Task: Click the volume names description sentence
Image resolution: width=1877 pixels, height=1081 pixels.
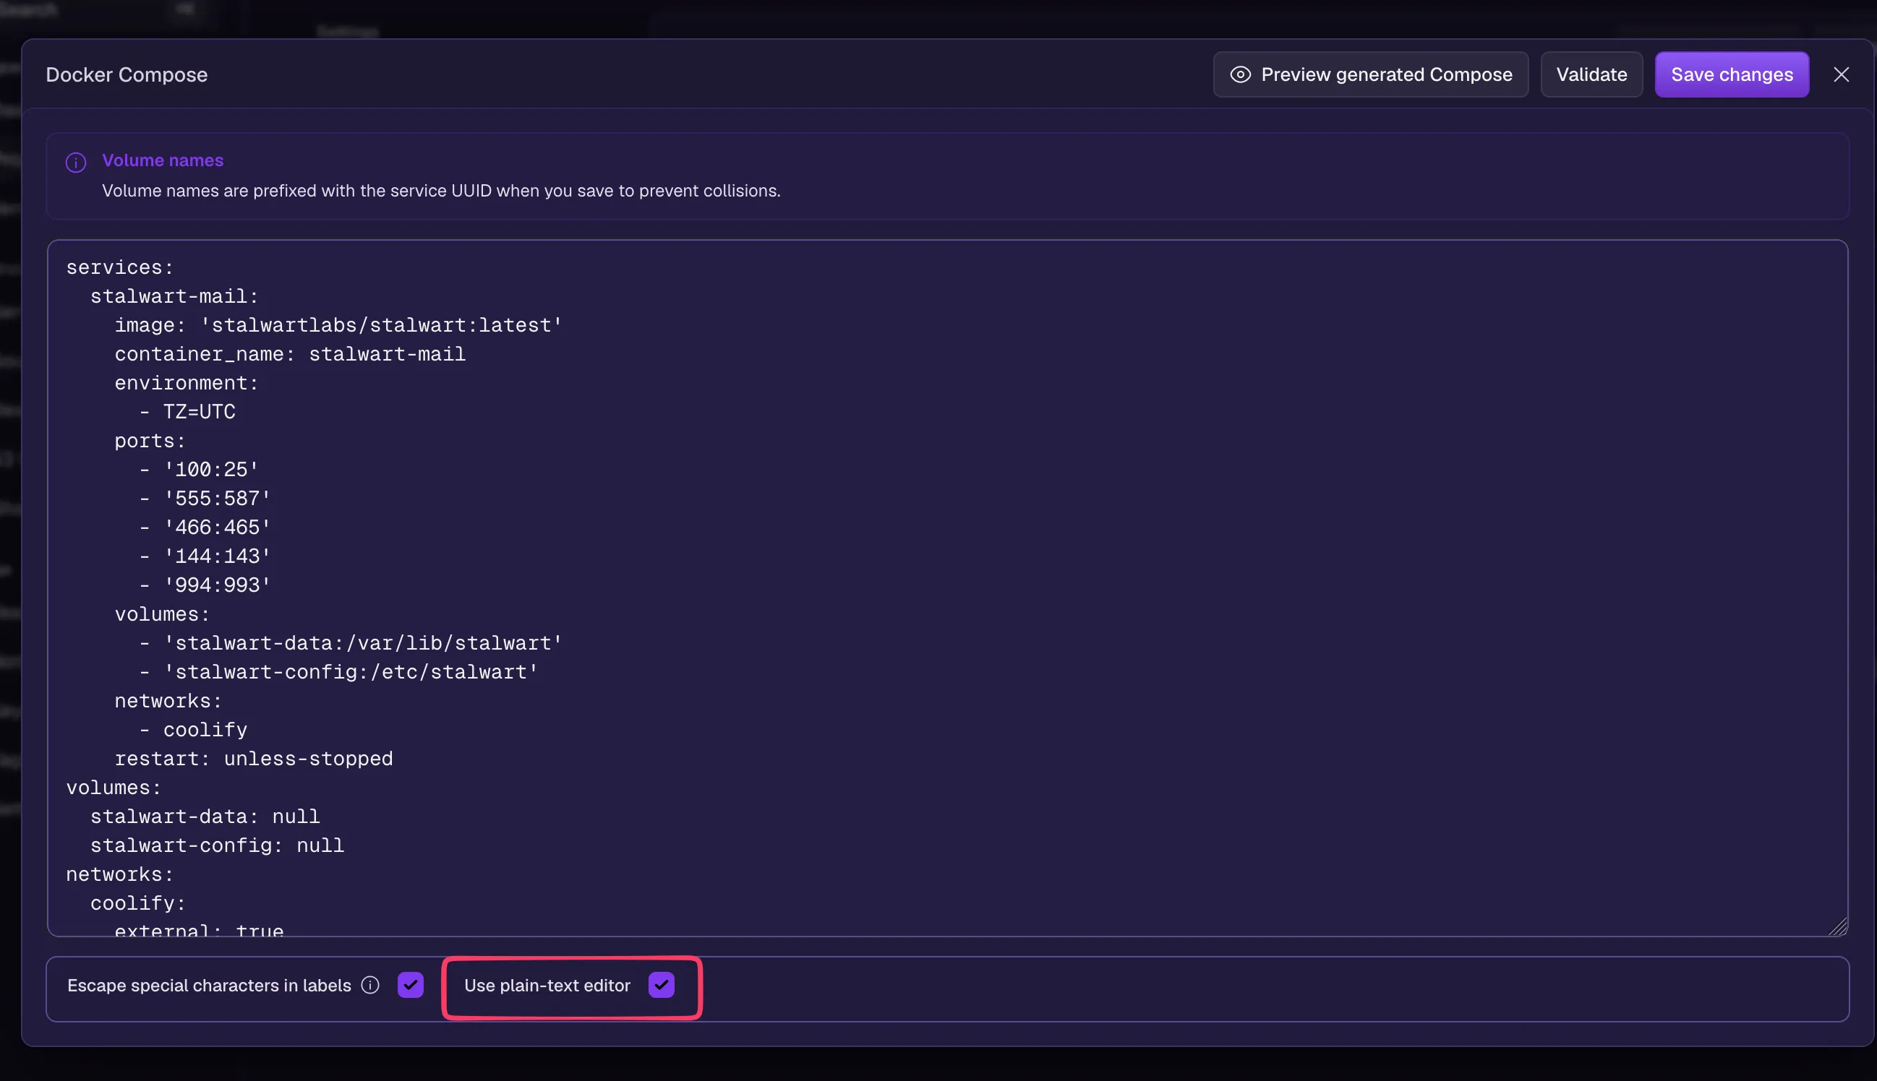Action: [441, 191]
